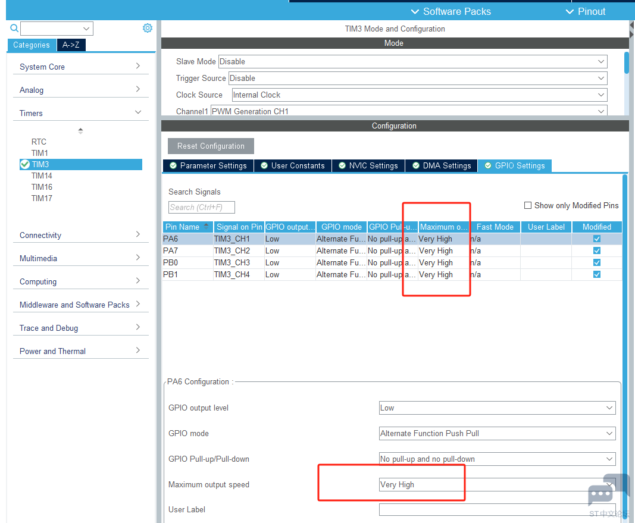Toggle Show only Modified Pins checkbox

coord(528,205)
